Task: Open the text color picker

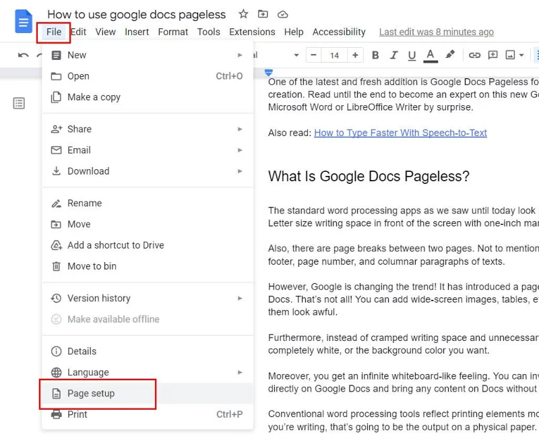Action: 431,55
